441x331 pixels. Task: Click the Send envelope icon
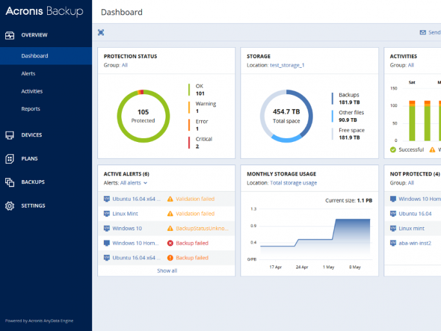(423, 32)
